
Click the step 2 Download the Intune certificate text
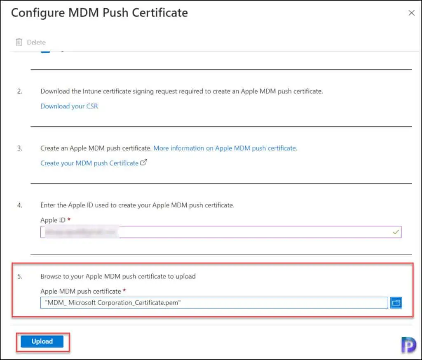coord(182,91)
